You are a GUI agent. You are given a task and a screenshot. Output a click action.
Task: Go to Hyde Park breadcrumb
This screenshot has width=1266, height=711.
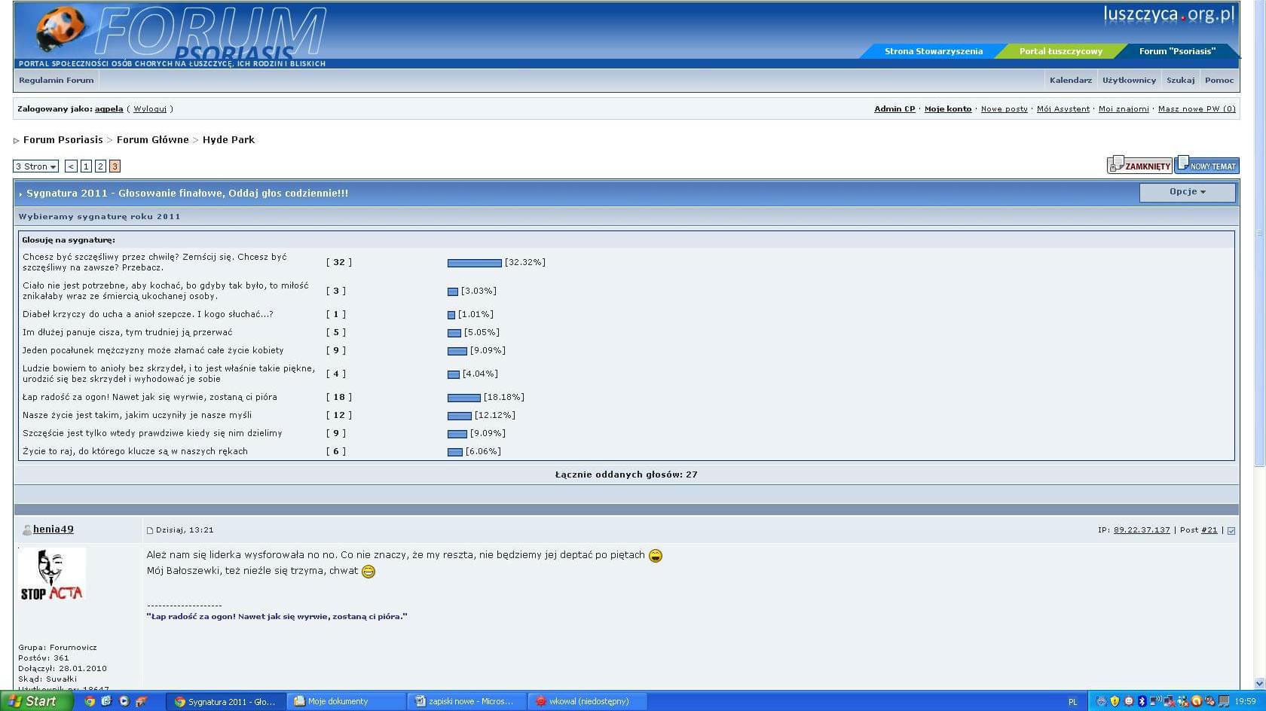coord(228,140)
